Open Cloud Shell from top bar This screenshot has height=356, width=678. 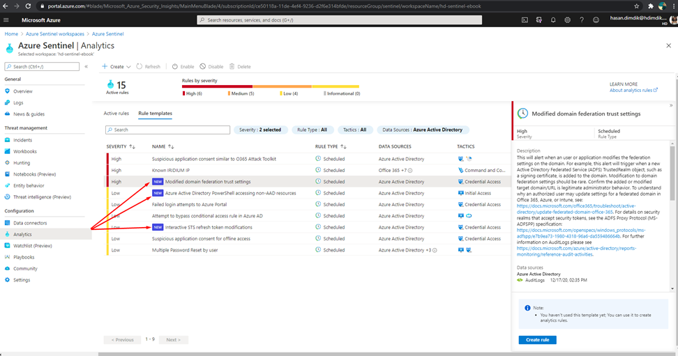(525, 20)
